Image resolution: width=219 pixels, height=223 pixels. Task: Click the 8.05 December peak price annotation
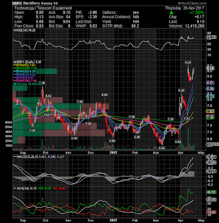pyautogui.click(x=105, y=95)
